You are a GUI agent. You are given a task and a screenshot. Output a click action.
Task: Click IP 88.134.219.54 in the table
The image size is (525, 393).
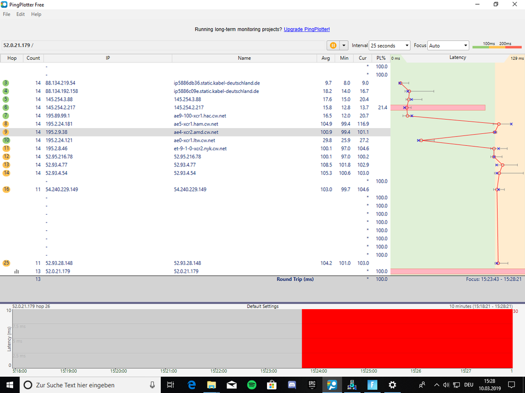pos(60,83)
